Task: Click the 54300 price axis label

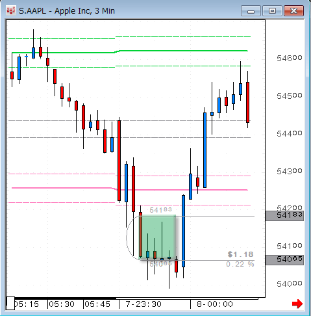Action: [x=290, y=171]
